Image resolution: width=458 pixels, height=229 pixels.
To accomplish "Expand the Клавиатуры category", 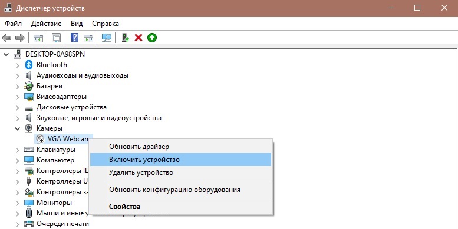I will 18,150.
